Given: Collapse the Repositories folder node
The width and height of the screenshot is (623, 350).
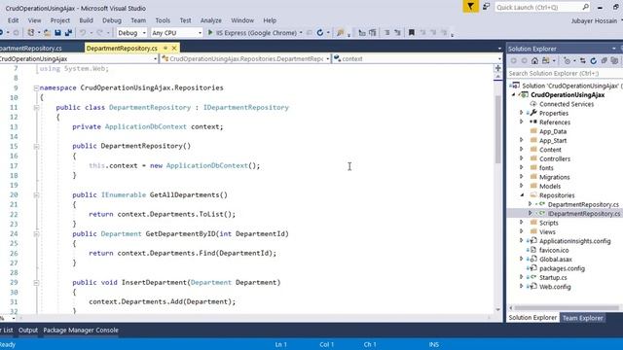Looking at the screenshot, I should pyautogui.click(x=522, y=194).
